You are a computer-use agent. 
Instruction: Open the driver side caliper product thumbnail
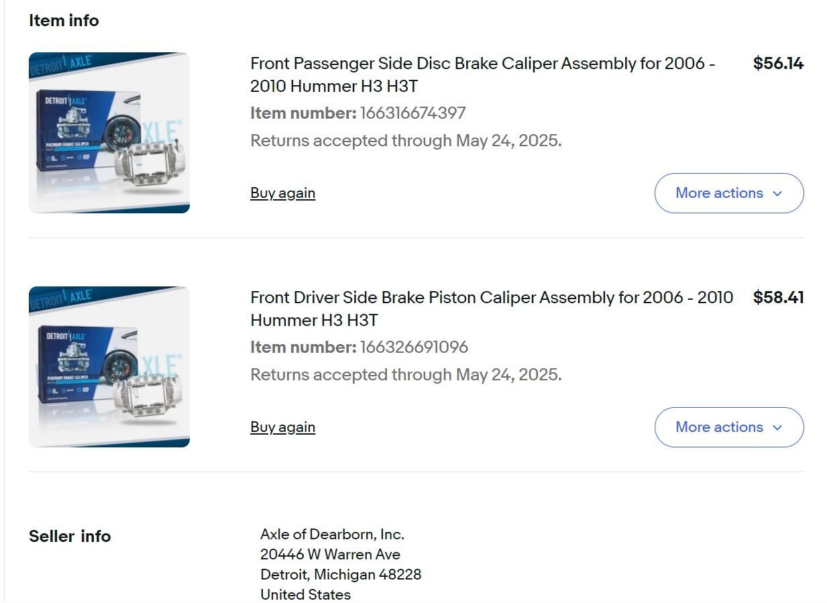tap(109, 367)
